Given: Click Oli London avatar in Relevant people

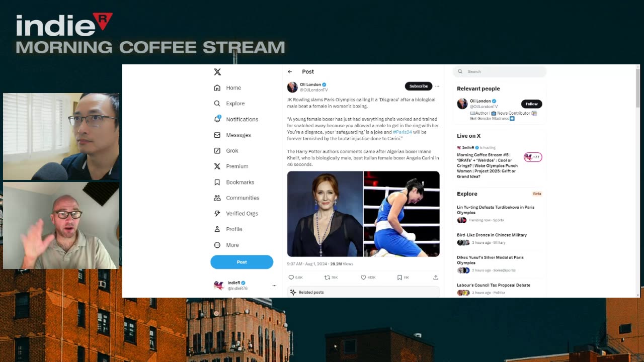Looking at the screenshot, I should tap(462, 104).
